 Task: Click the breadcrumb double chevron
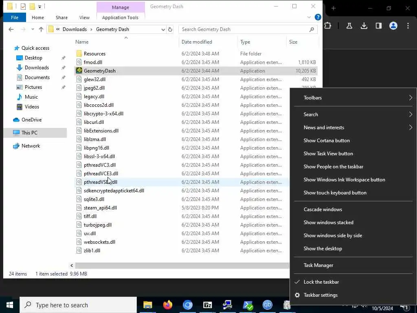click(58, 29)
